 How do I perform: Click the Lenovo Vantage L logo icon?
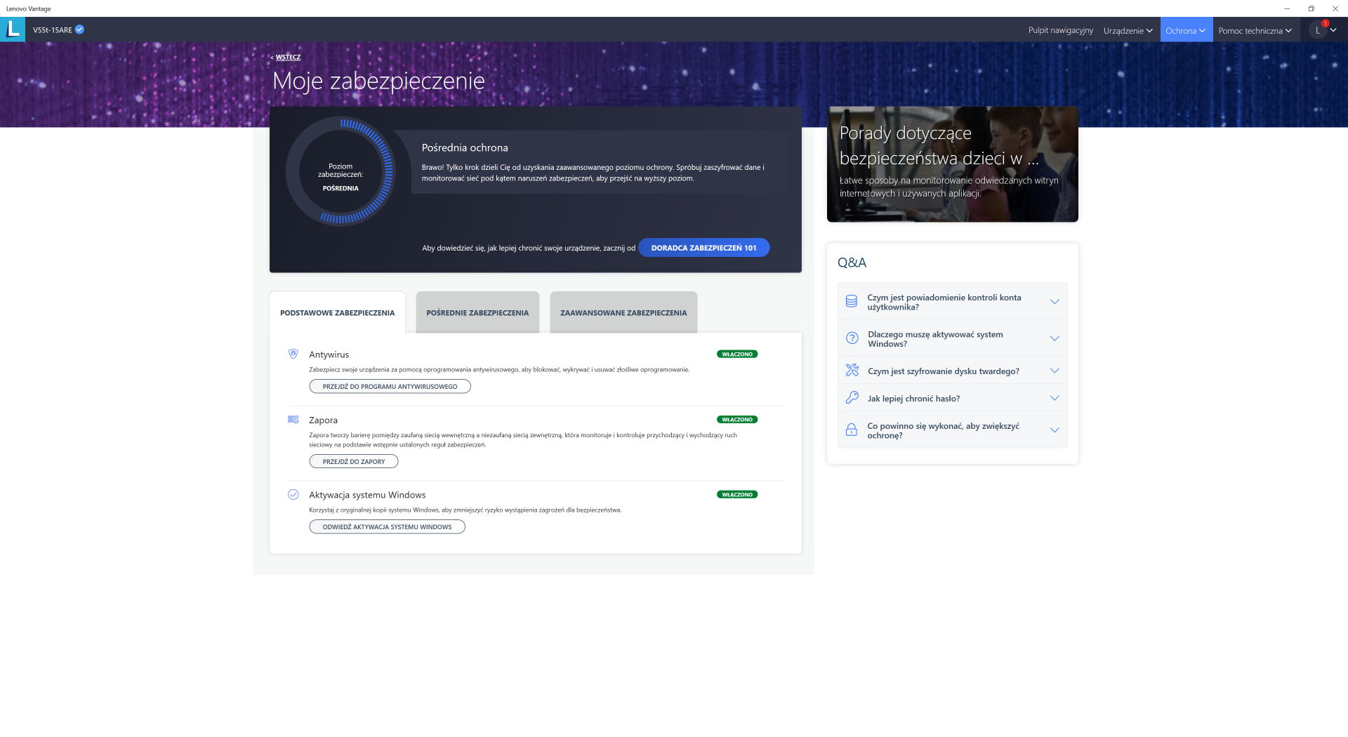13,29
